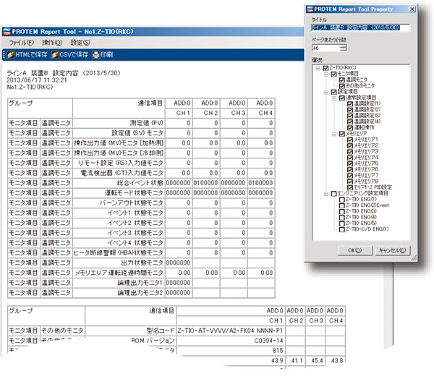Image resolution: width=434 pixels, height=379 pixels.
Task: Click the タイトル text input field
Action: (x=360, y=27)
